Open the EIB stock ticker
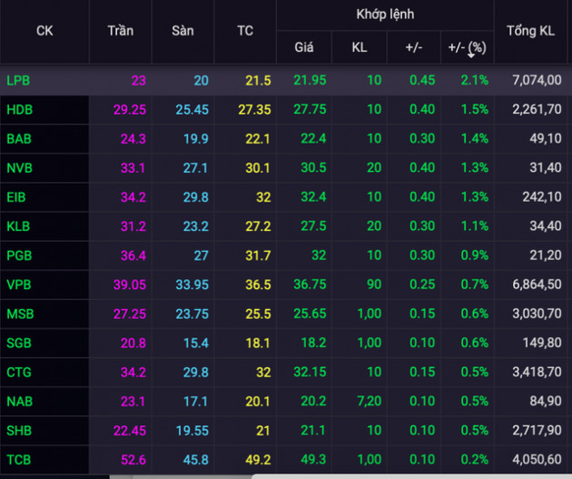The height and width of the screenshot is (479, 572). click(x=16, y=197)
